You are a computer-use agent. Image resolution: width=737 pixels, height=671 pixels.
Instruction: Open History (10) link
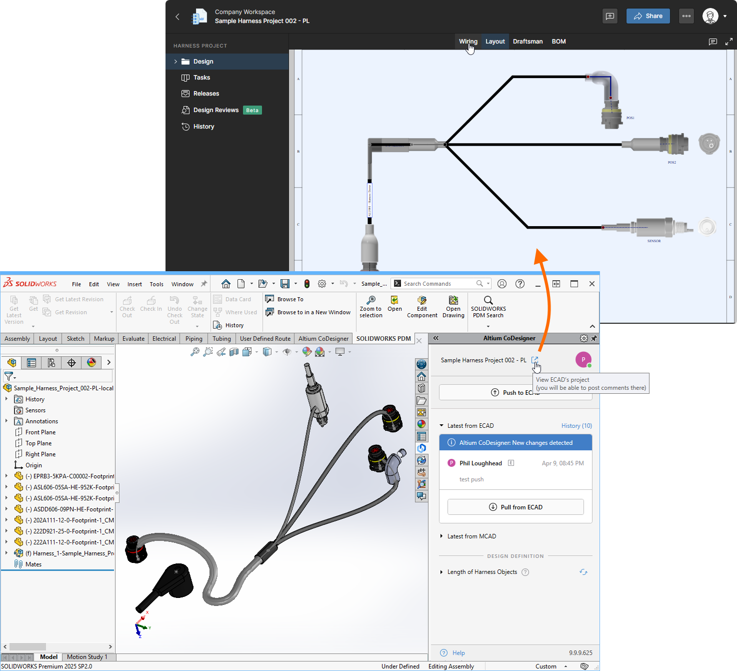[576, 426]
